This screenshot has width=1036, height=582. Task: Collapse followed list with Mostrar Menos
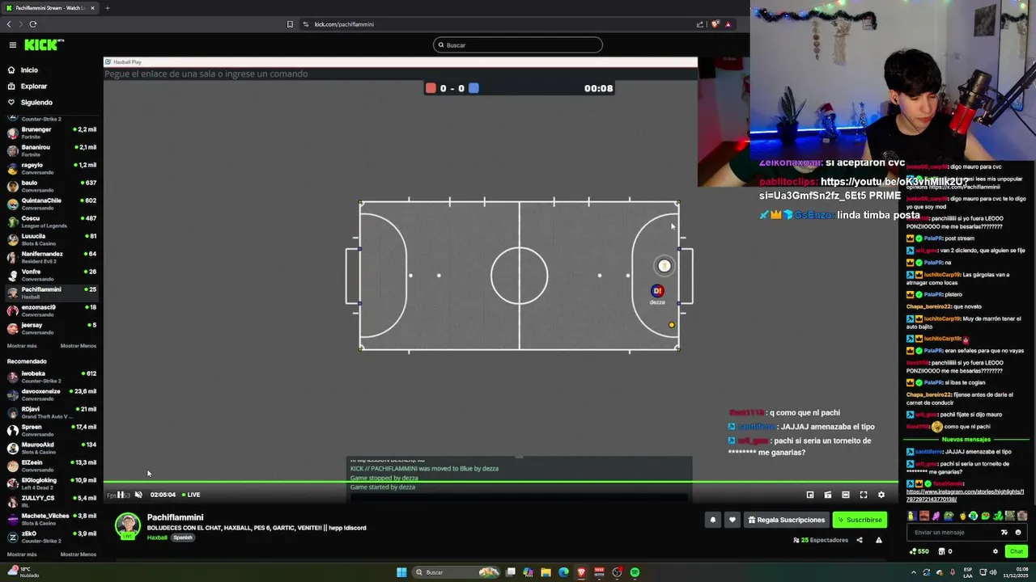coord(79,346)
